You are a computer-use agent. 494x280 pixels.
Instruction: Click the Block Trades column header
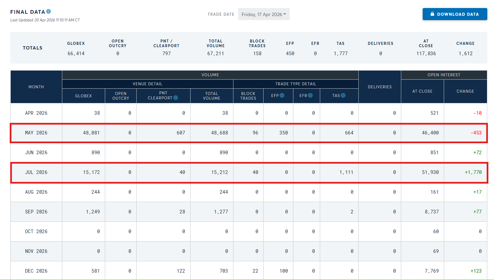(x=248, y=96)
